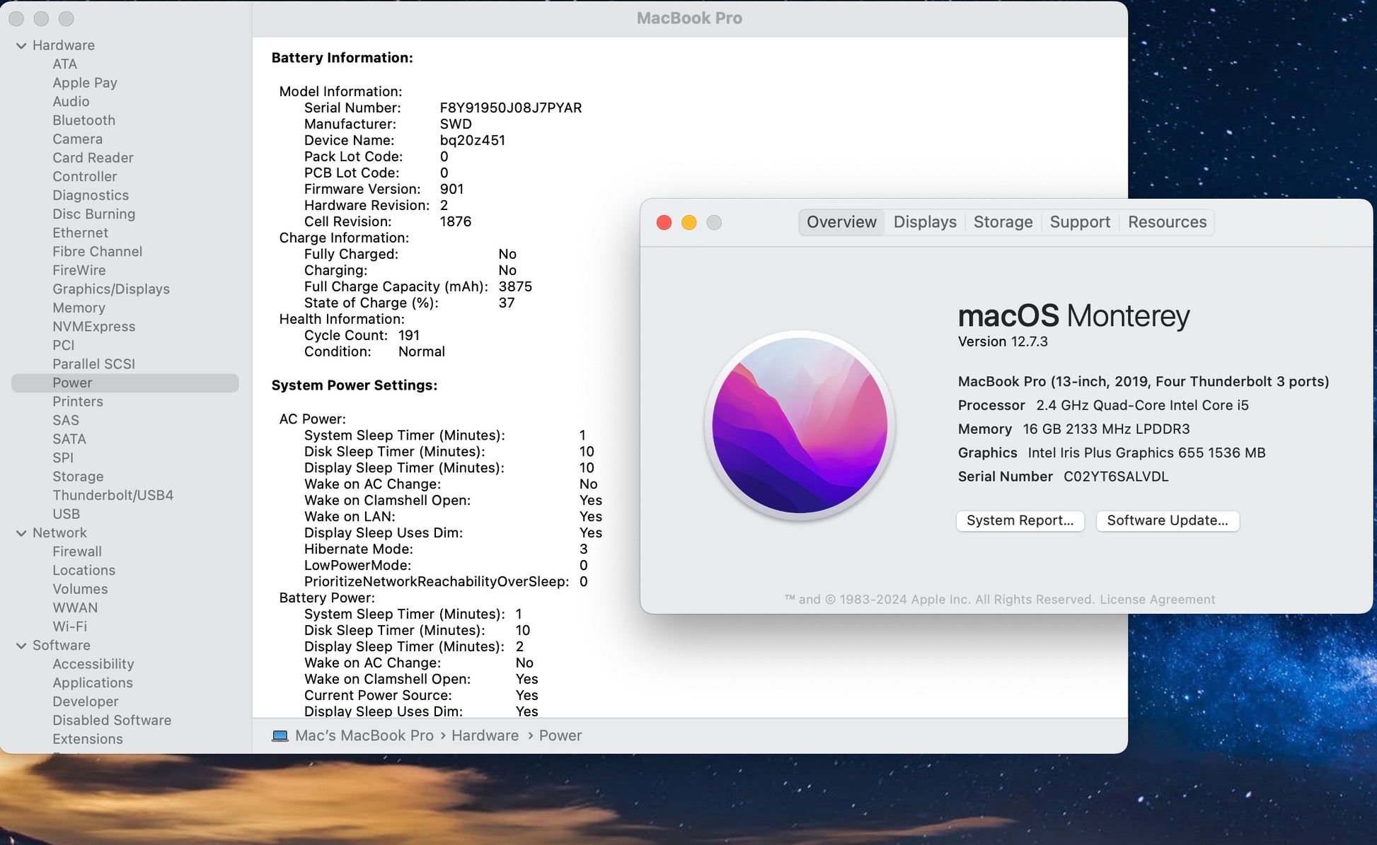Select Wi-Fi under Network

(x=69, y=627)
